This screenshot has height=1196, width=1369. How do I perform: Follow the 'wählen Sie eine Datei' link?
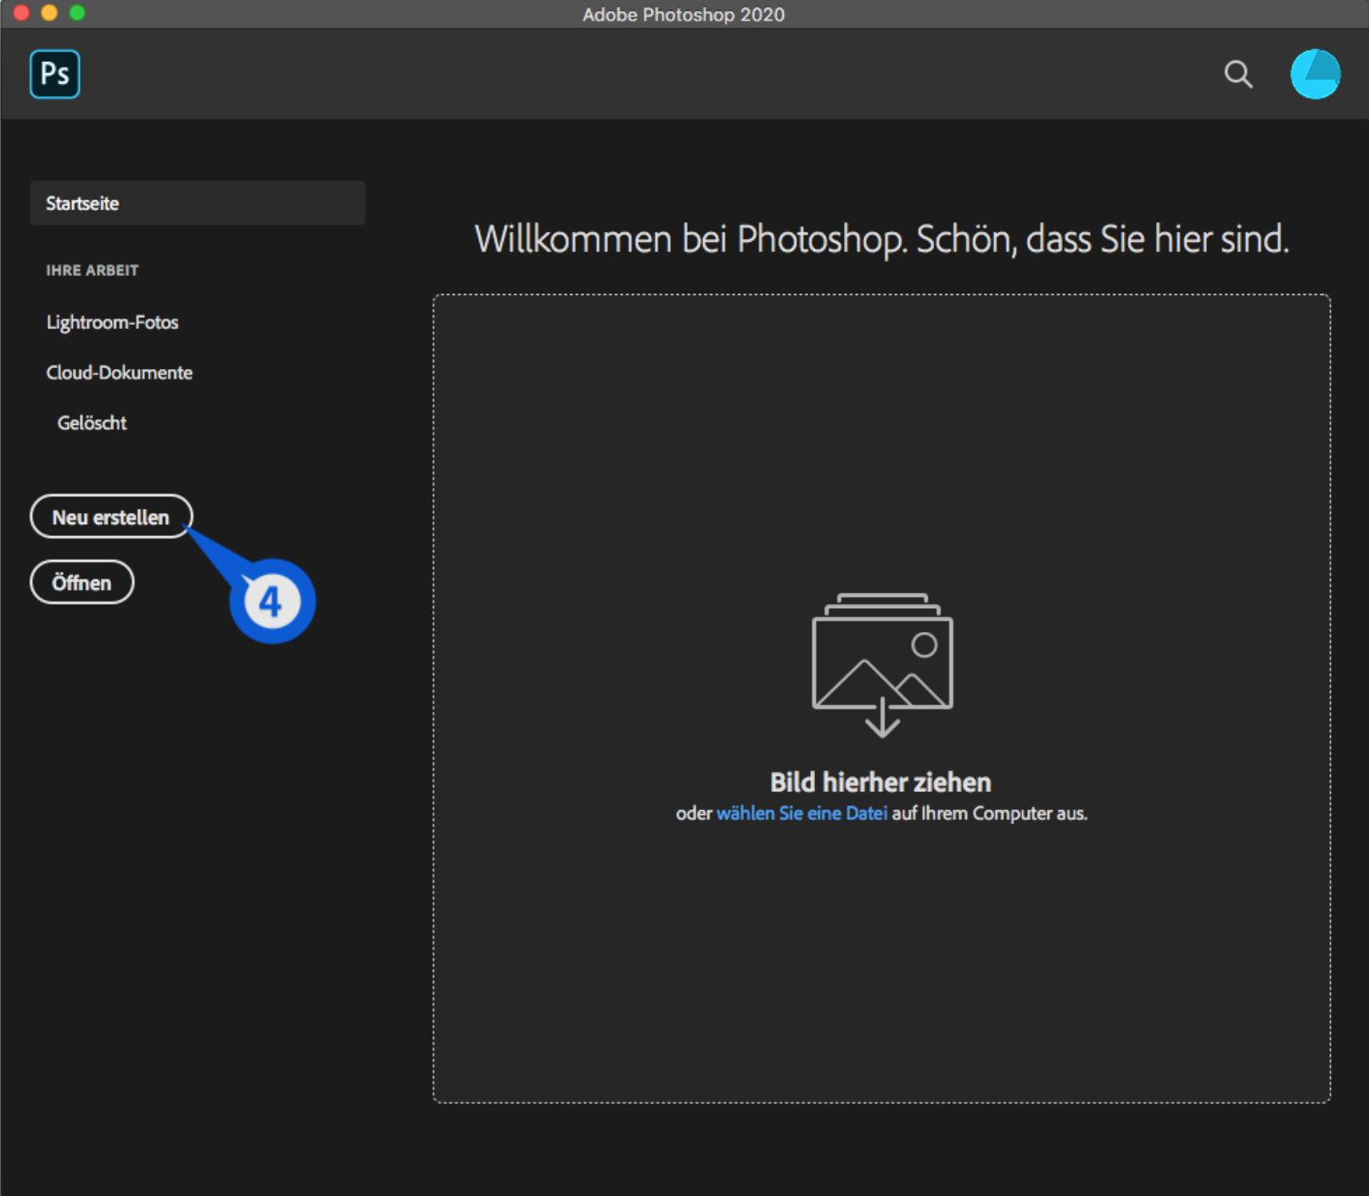click(802, 813)
